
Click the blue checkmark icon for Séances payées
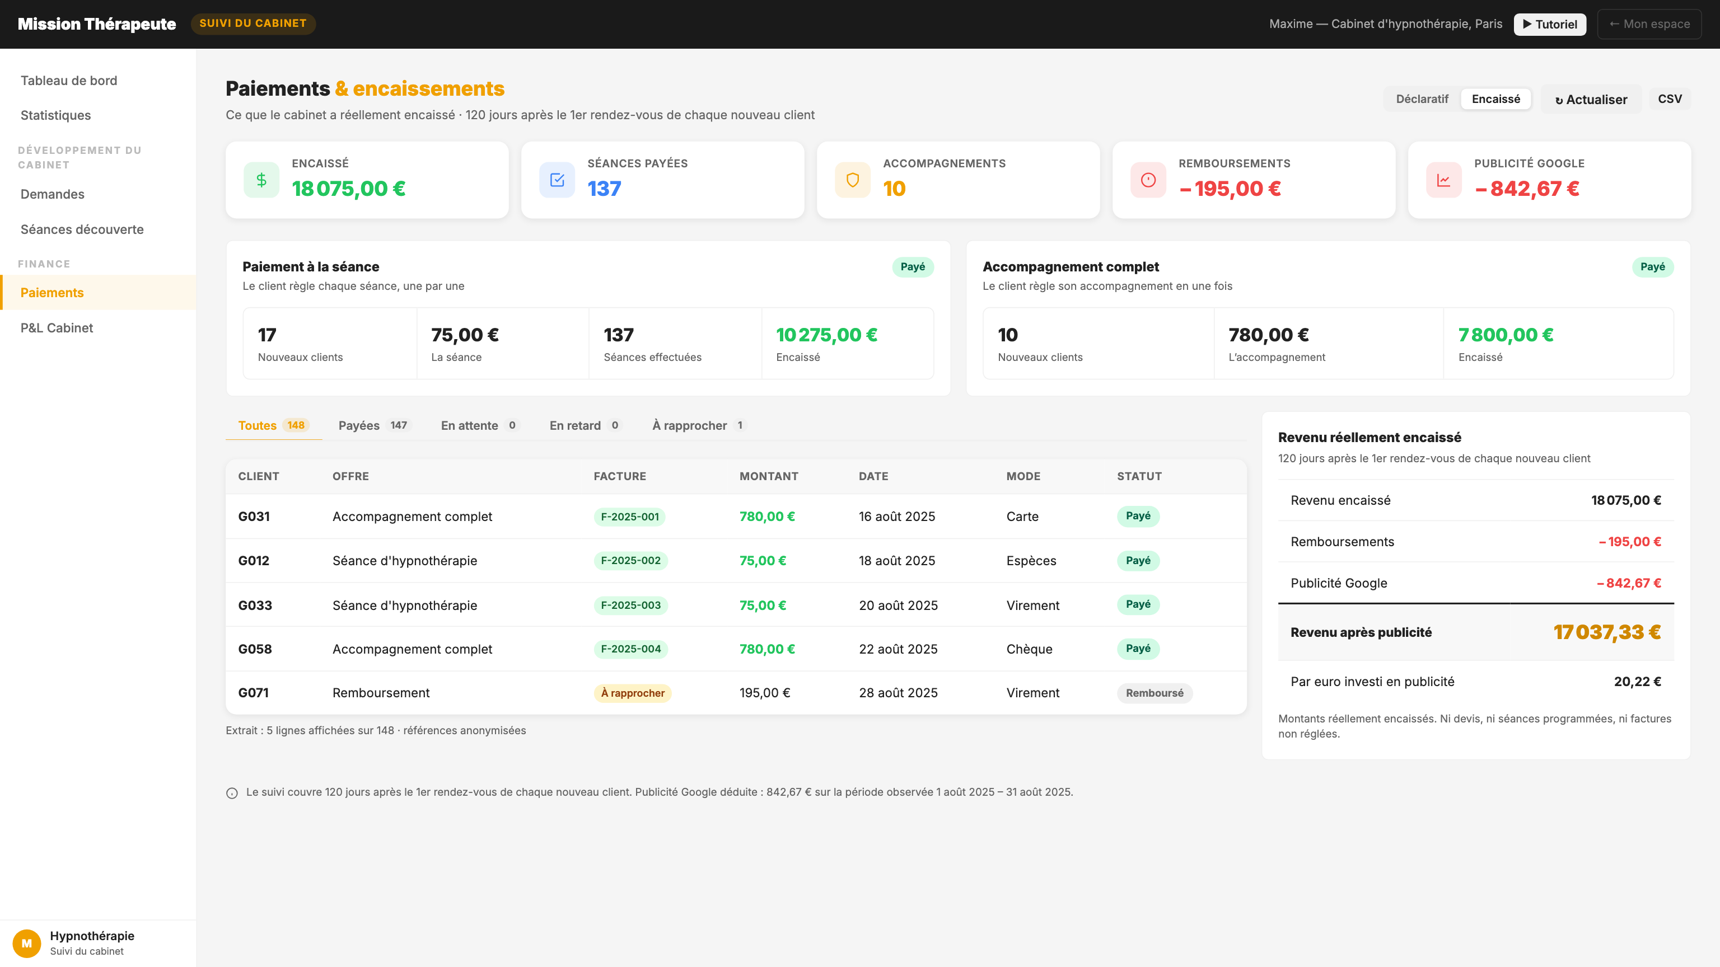(x=557, y=180)
